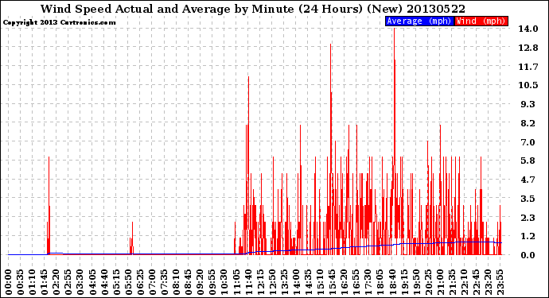Click the 2.3 y-axis label
The image size is (549, 298).
click(528, 217)
